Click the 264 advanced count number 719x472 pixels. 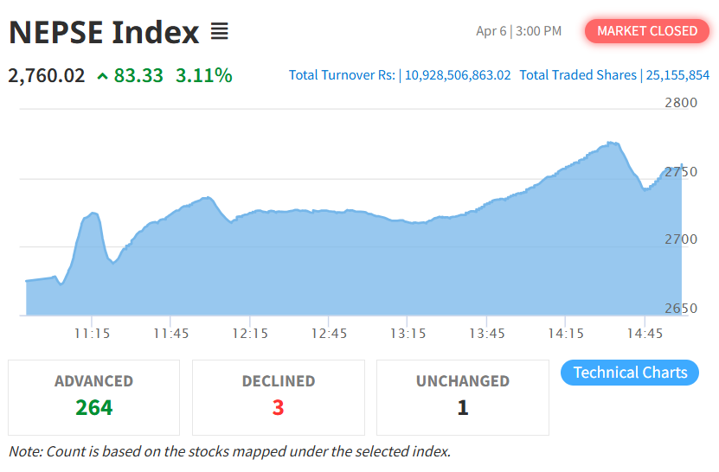point(93,407)
